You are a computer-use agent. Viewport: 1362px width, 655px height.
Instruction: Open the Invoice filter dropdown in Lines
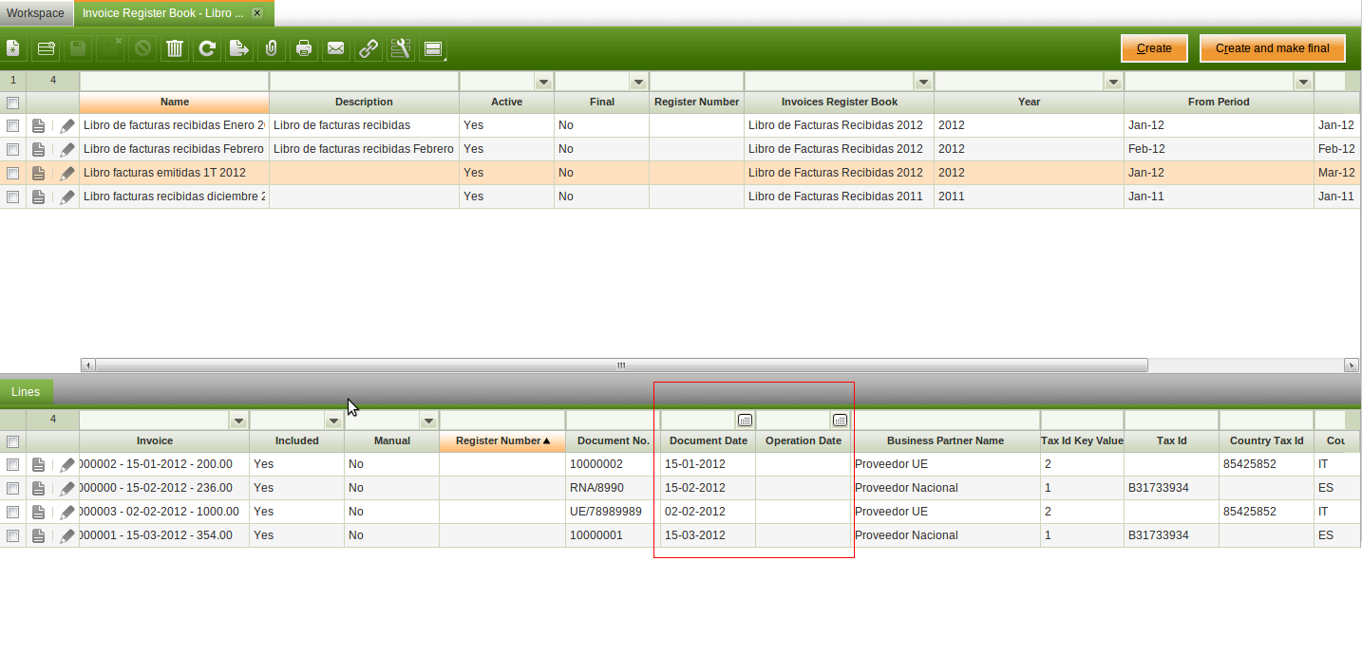coord(238,421)
